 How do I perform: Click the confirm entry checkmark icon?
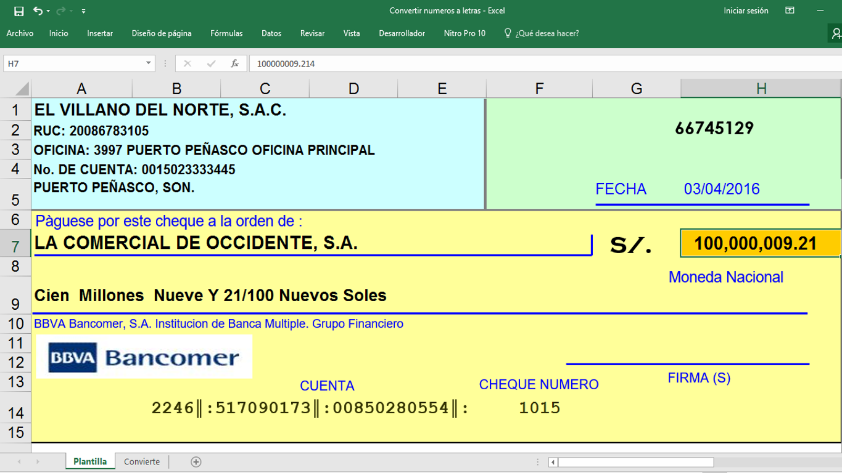pos(211,63)
